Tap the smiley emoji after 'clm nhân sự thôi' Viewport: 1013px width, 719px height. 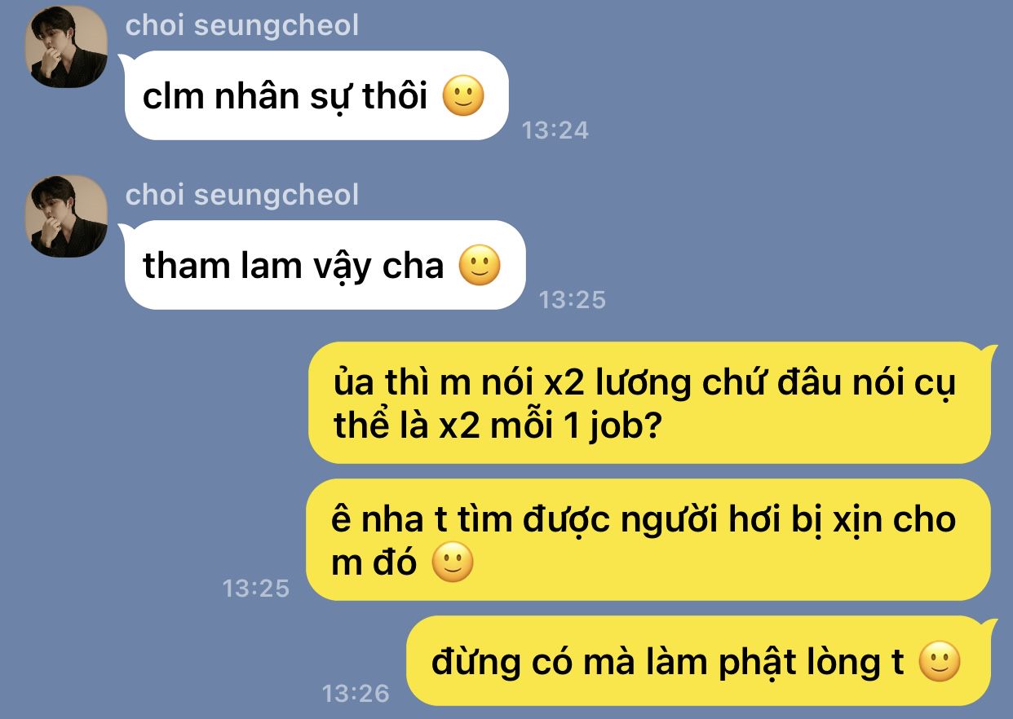pos(463,96)
